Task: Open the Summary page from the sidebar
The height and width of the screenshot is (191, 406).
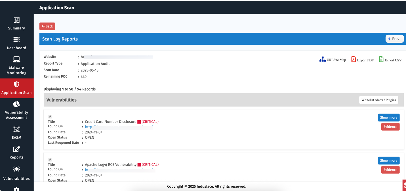Action: (x=16, y=23)
